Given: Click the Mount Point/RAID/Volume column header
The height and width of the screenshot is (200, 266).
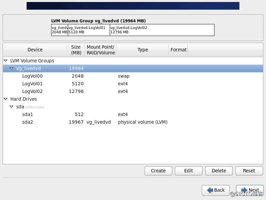Looking at the screenshot, I should (x=101, y=50).
